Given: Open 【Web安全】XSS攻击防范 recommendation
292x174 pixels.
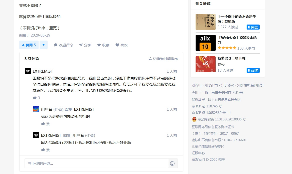Looking at the screenshot, I should click(237, 40).
